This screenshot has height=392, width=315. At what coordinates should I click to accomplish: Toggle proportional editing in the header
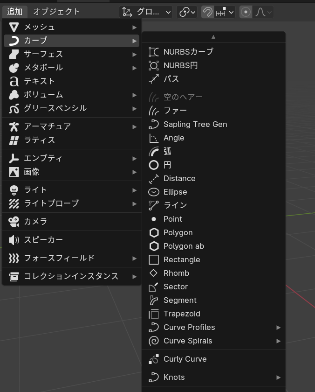pyautogui.click(x=246, y=12)
